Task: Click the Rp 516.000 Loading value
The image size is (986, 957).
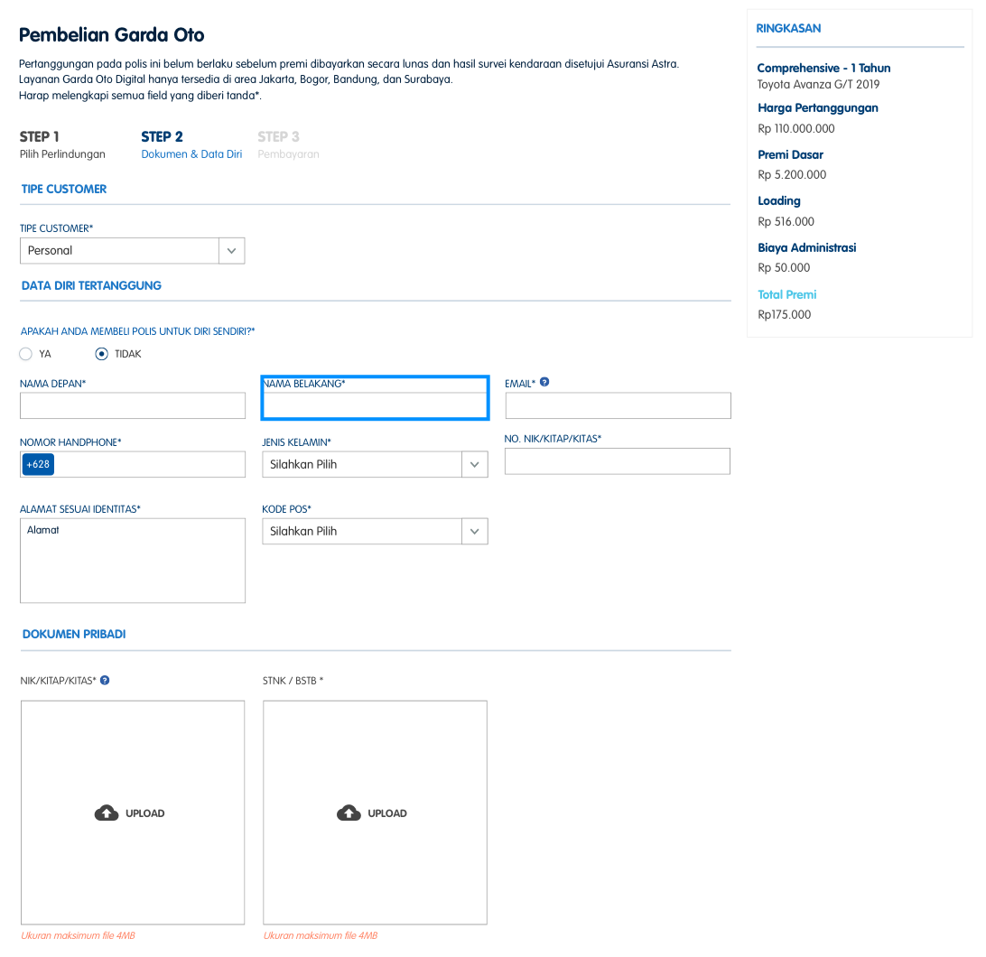Action: pos(786,221)
